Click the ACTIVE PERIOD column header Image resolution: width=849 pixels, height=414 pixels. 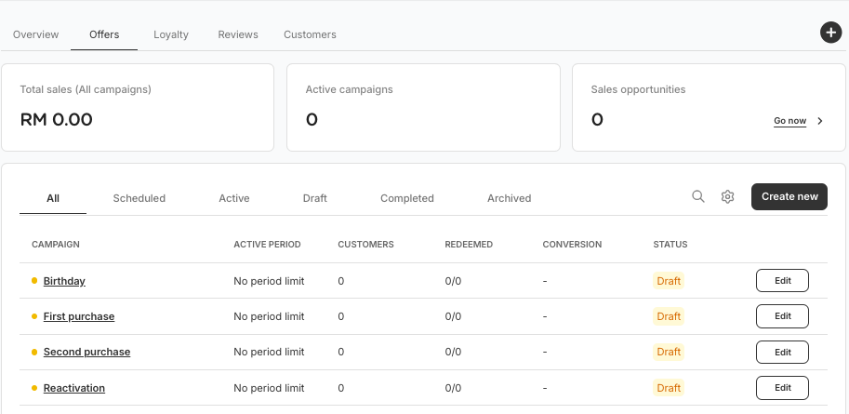click(x=267, y=245)
